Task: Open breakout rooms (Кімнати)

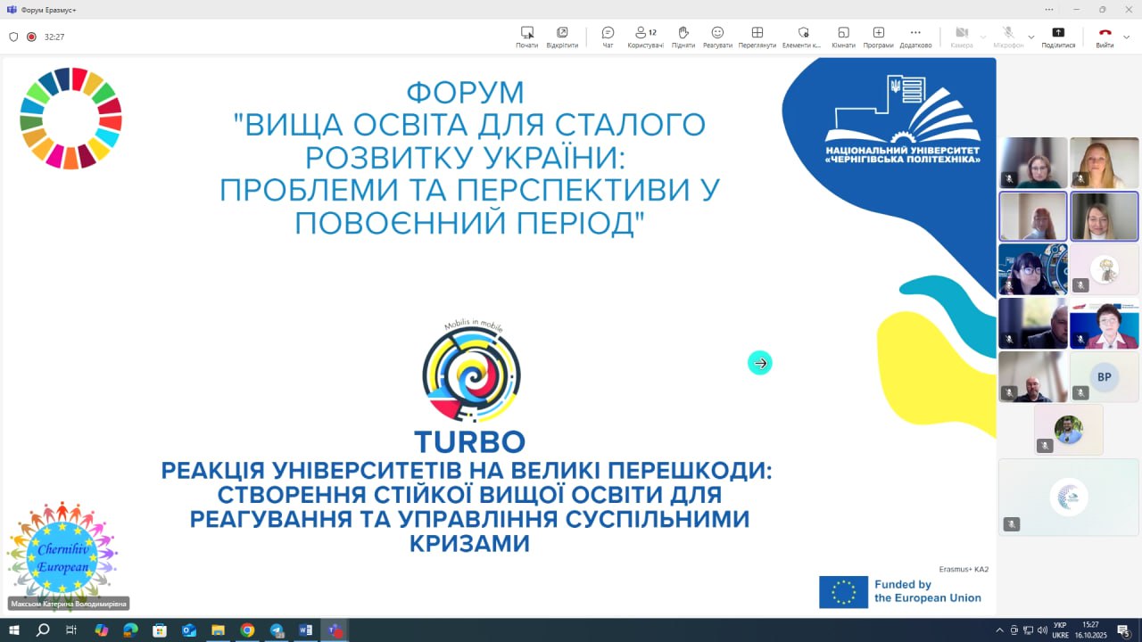Action: tap(843, 36)
